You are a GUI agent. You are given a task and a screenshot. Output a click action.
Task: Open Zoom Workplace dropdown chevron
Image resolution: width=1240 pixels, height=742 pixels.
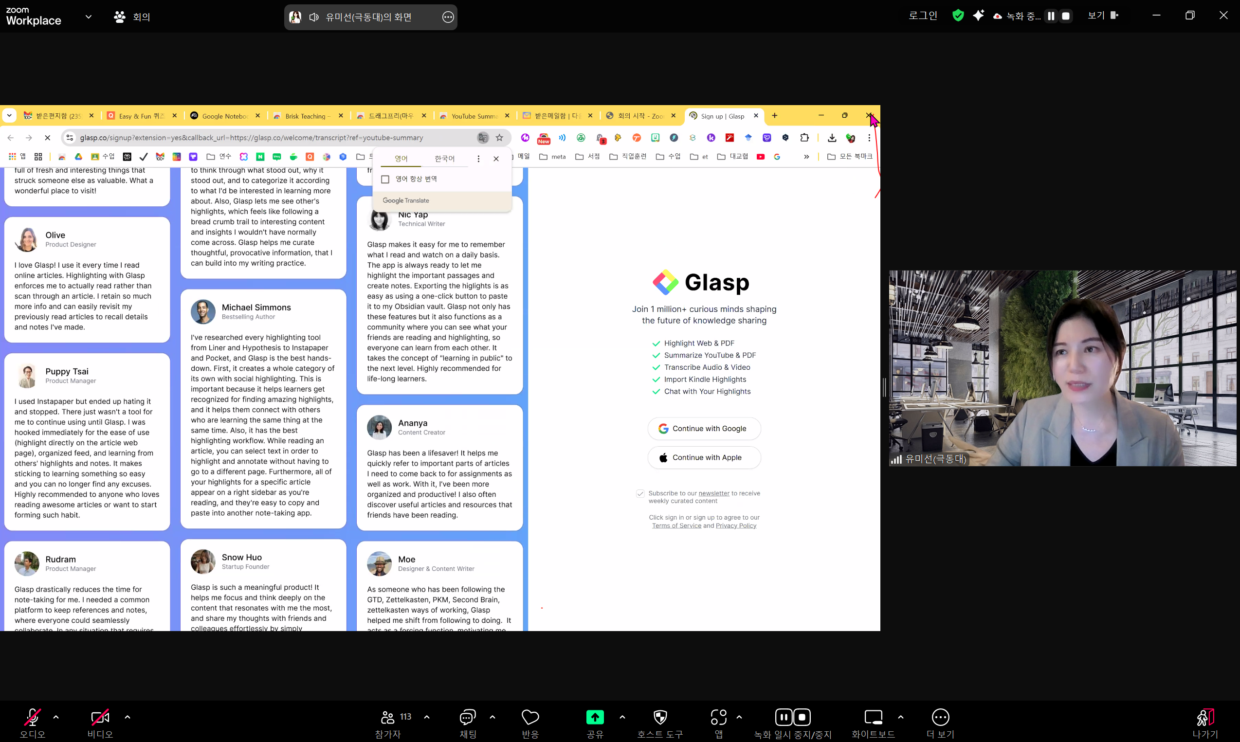89,17
